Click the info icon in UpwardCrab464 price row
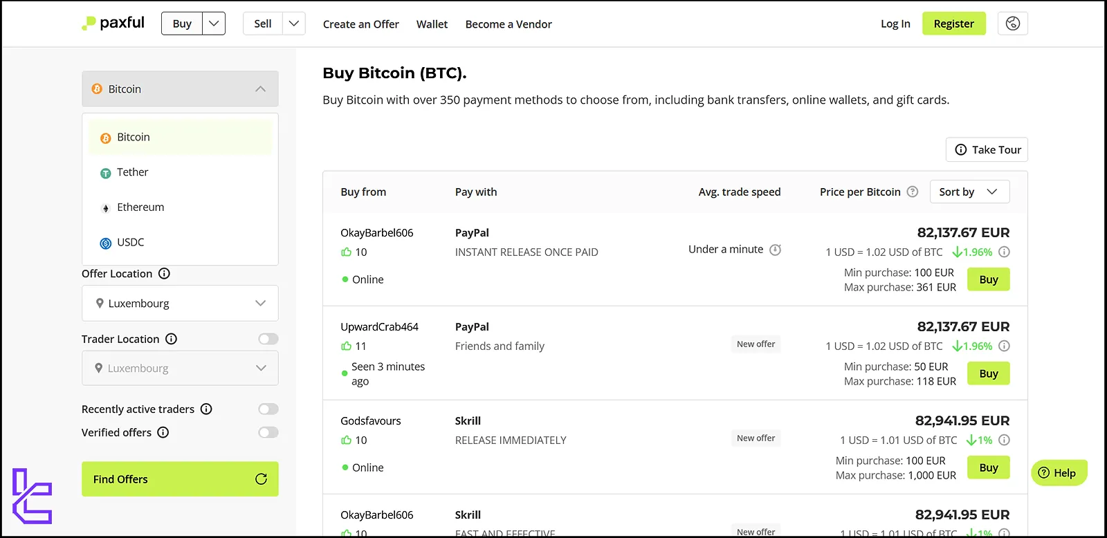The width and height of the screenshot is (1107, 538). tap(1005, 346)
